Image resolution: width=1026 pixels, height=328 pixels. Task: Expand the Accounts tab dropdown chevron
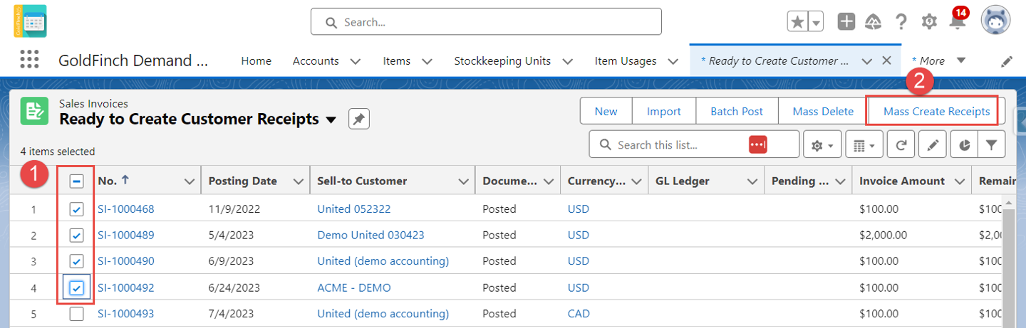coord(356,61)
